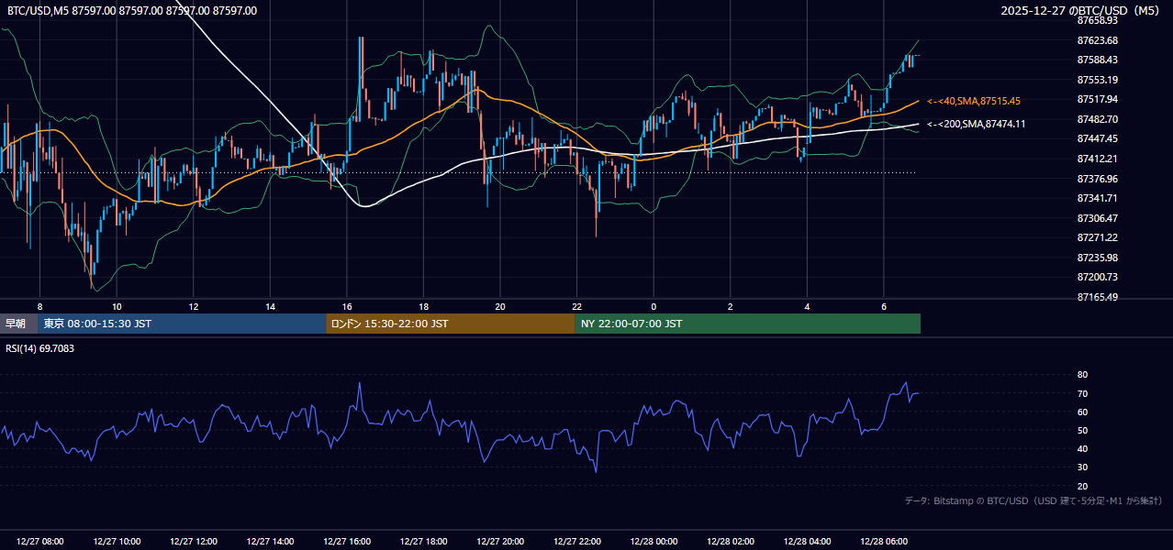The image size is (1173, 550).
Task: Click the 12/28 04:00 date label
Action: pos(807,542)
